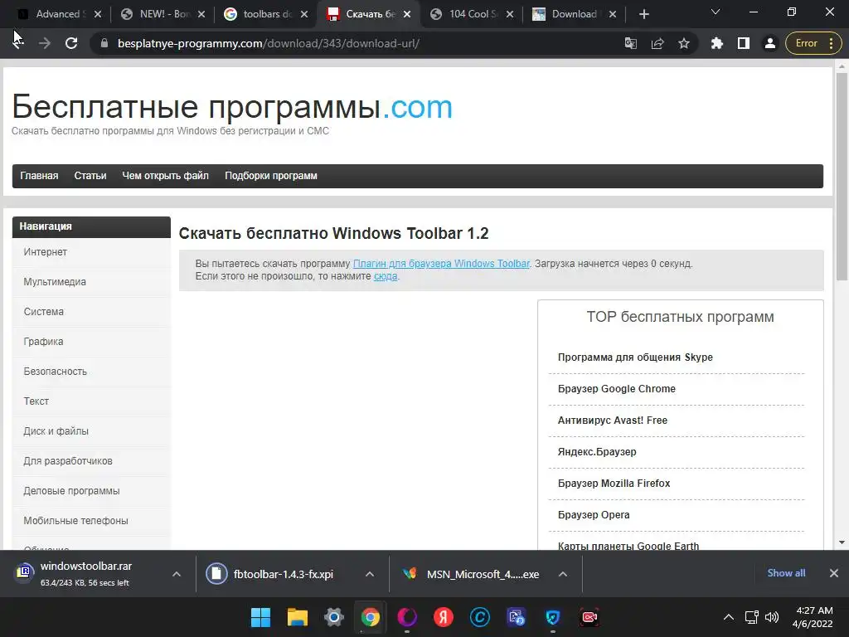The image size is (849, 637).
Task: Open Браузер Mozilla Firefox entry
Action: click(x=614, y=483)
